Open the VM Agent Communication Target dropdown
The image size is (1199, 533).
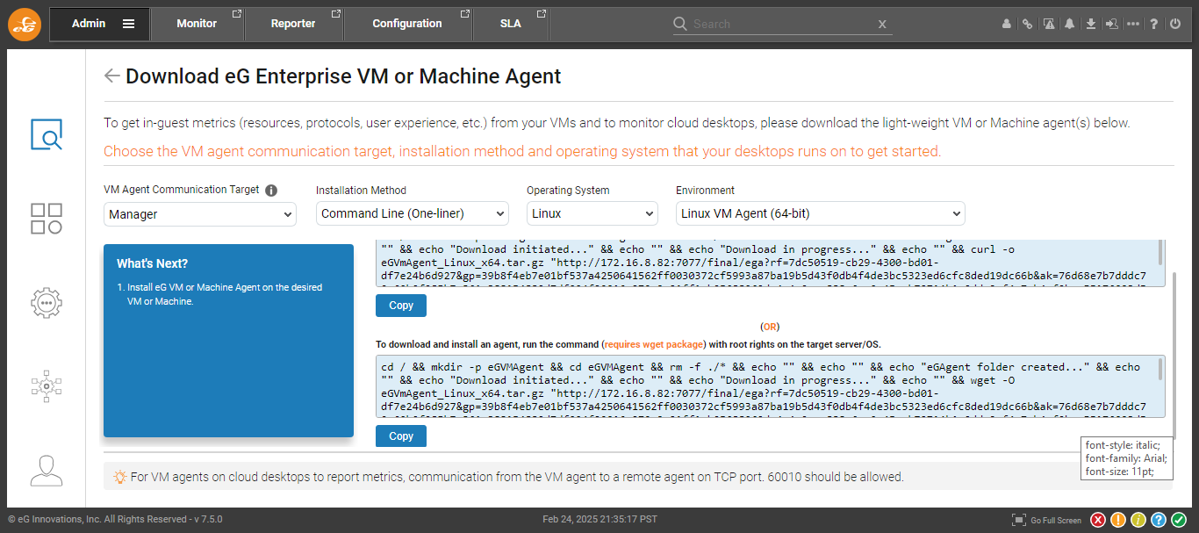pos(200,213)
